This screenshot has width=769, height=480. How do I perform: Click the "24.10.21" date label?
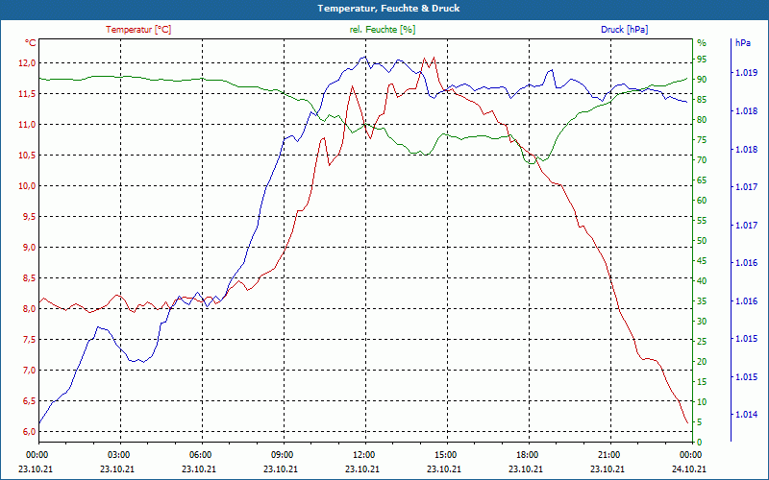pos(689,469)
